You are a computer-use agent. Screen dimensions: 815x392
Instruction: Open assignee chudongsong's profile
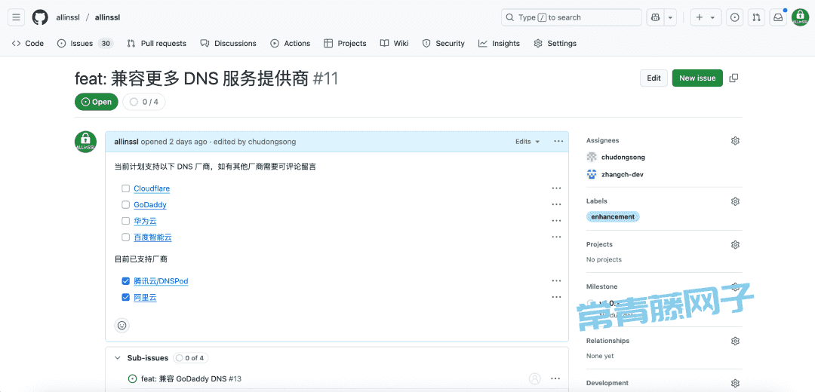coord(623,157)
